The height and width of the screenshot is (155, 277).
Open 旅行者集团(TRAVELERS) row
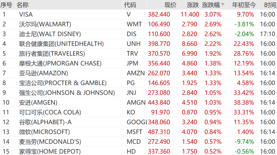(138, 54)
